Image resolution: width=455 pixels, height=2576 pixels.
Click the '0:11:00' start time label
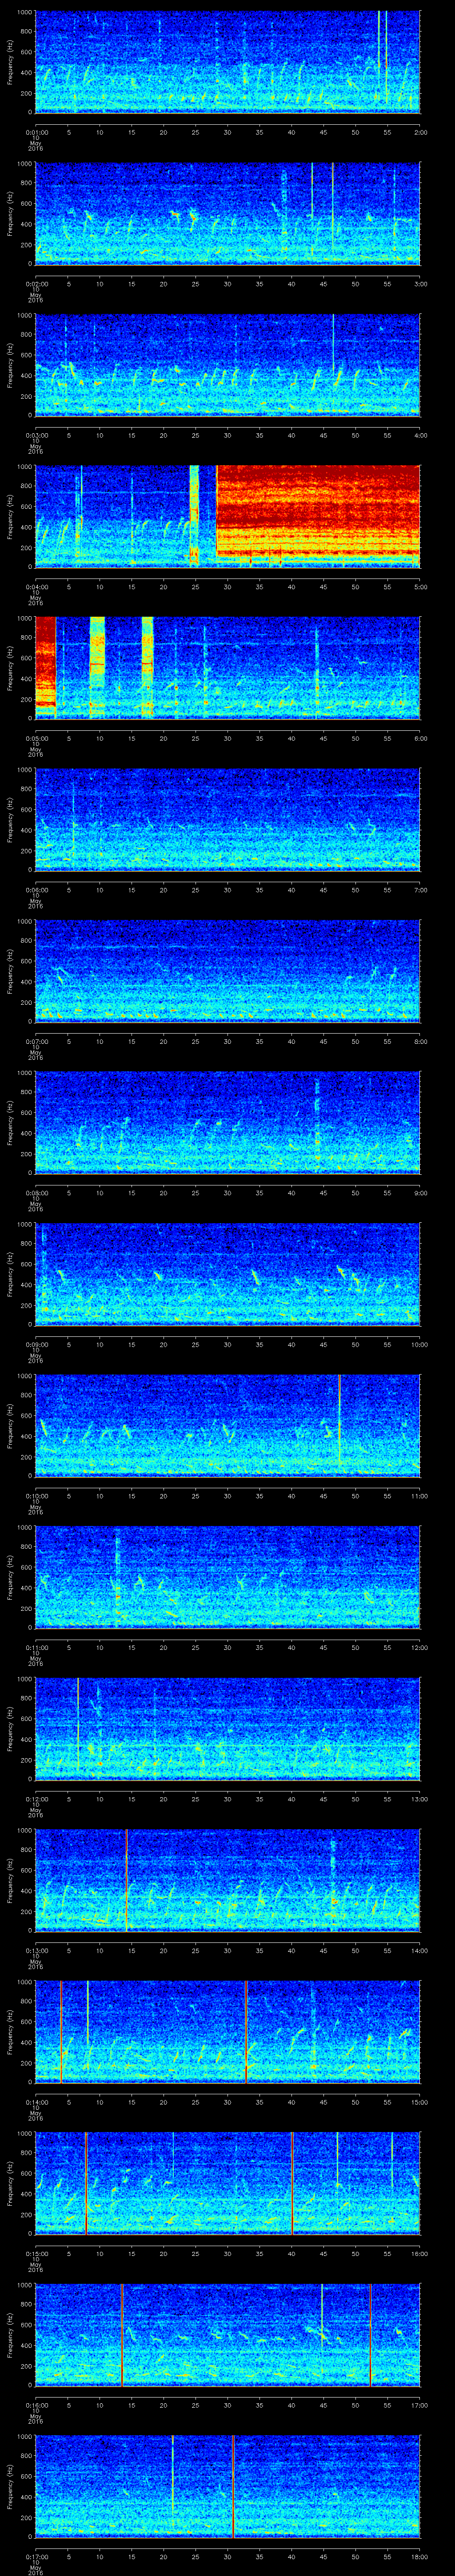[x=36, y=1648]
